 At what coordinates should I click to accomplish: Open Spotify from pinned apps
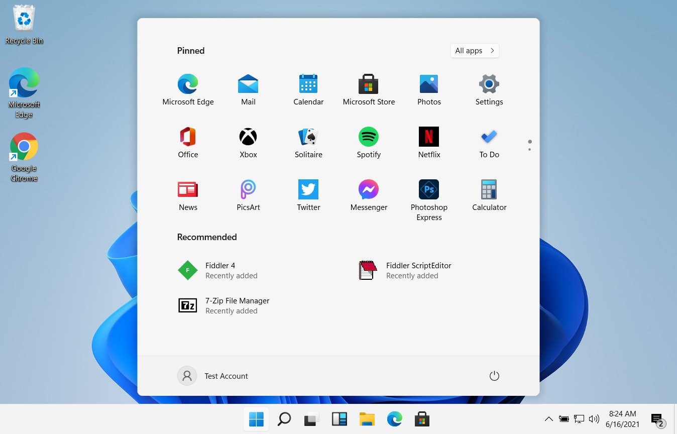(368, 137)
